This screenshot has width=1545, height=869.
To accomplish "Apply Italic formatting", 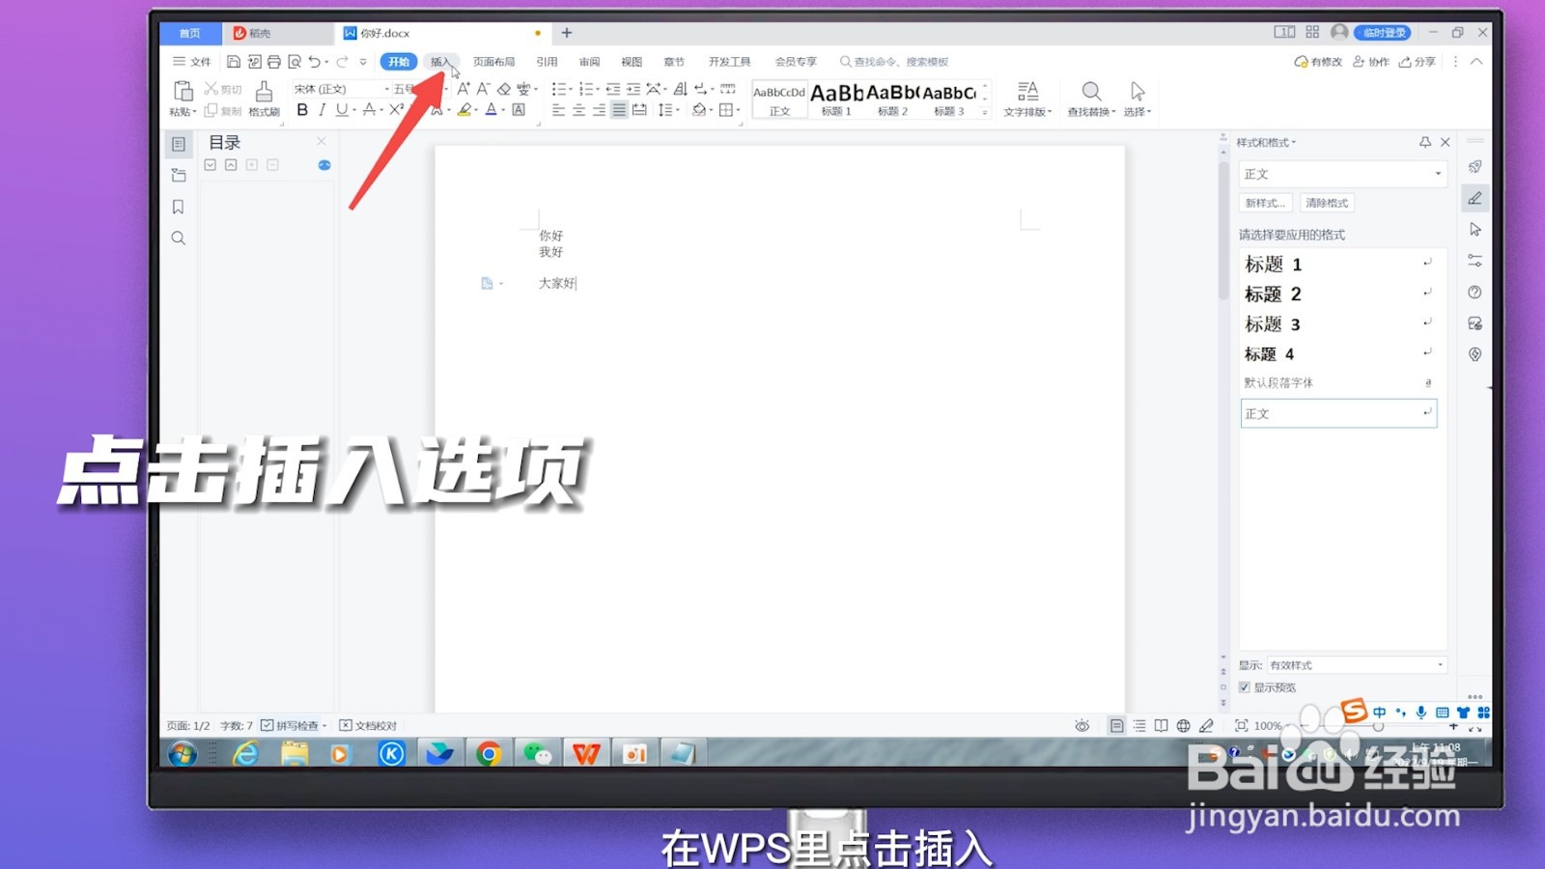I will coord(322,110).
